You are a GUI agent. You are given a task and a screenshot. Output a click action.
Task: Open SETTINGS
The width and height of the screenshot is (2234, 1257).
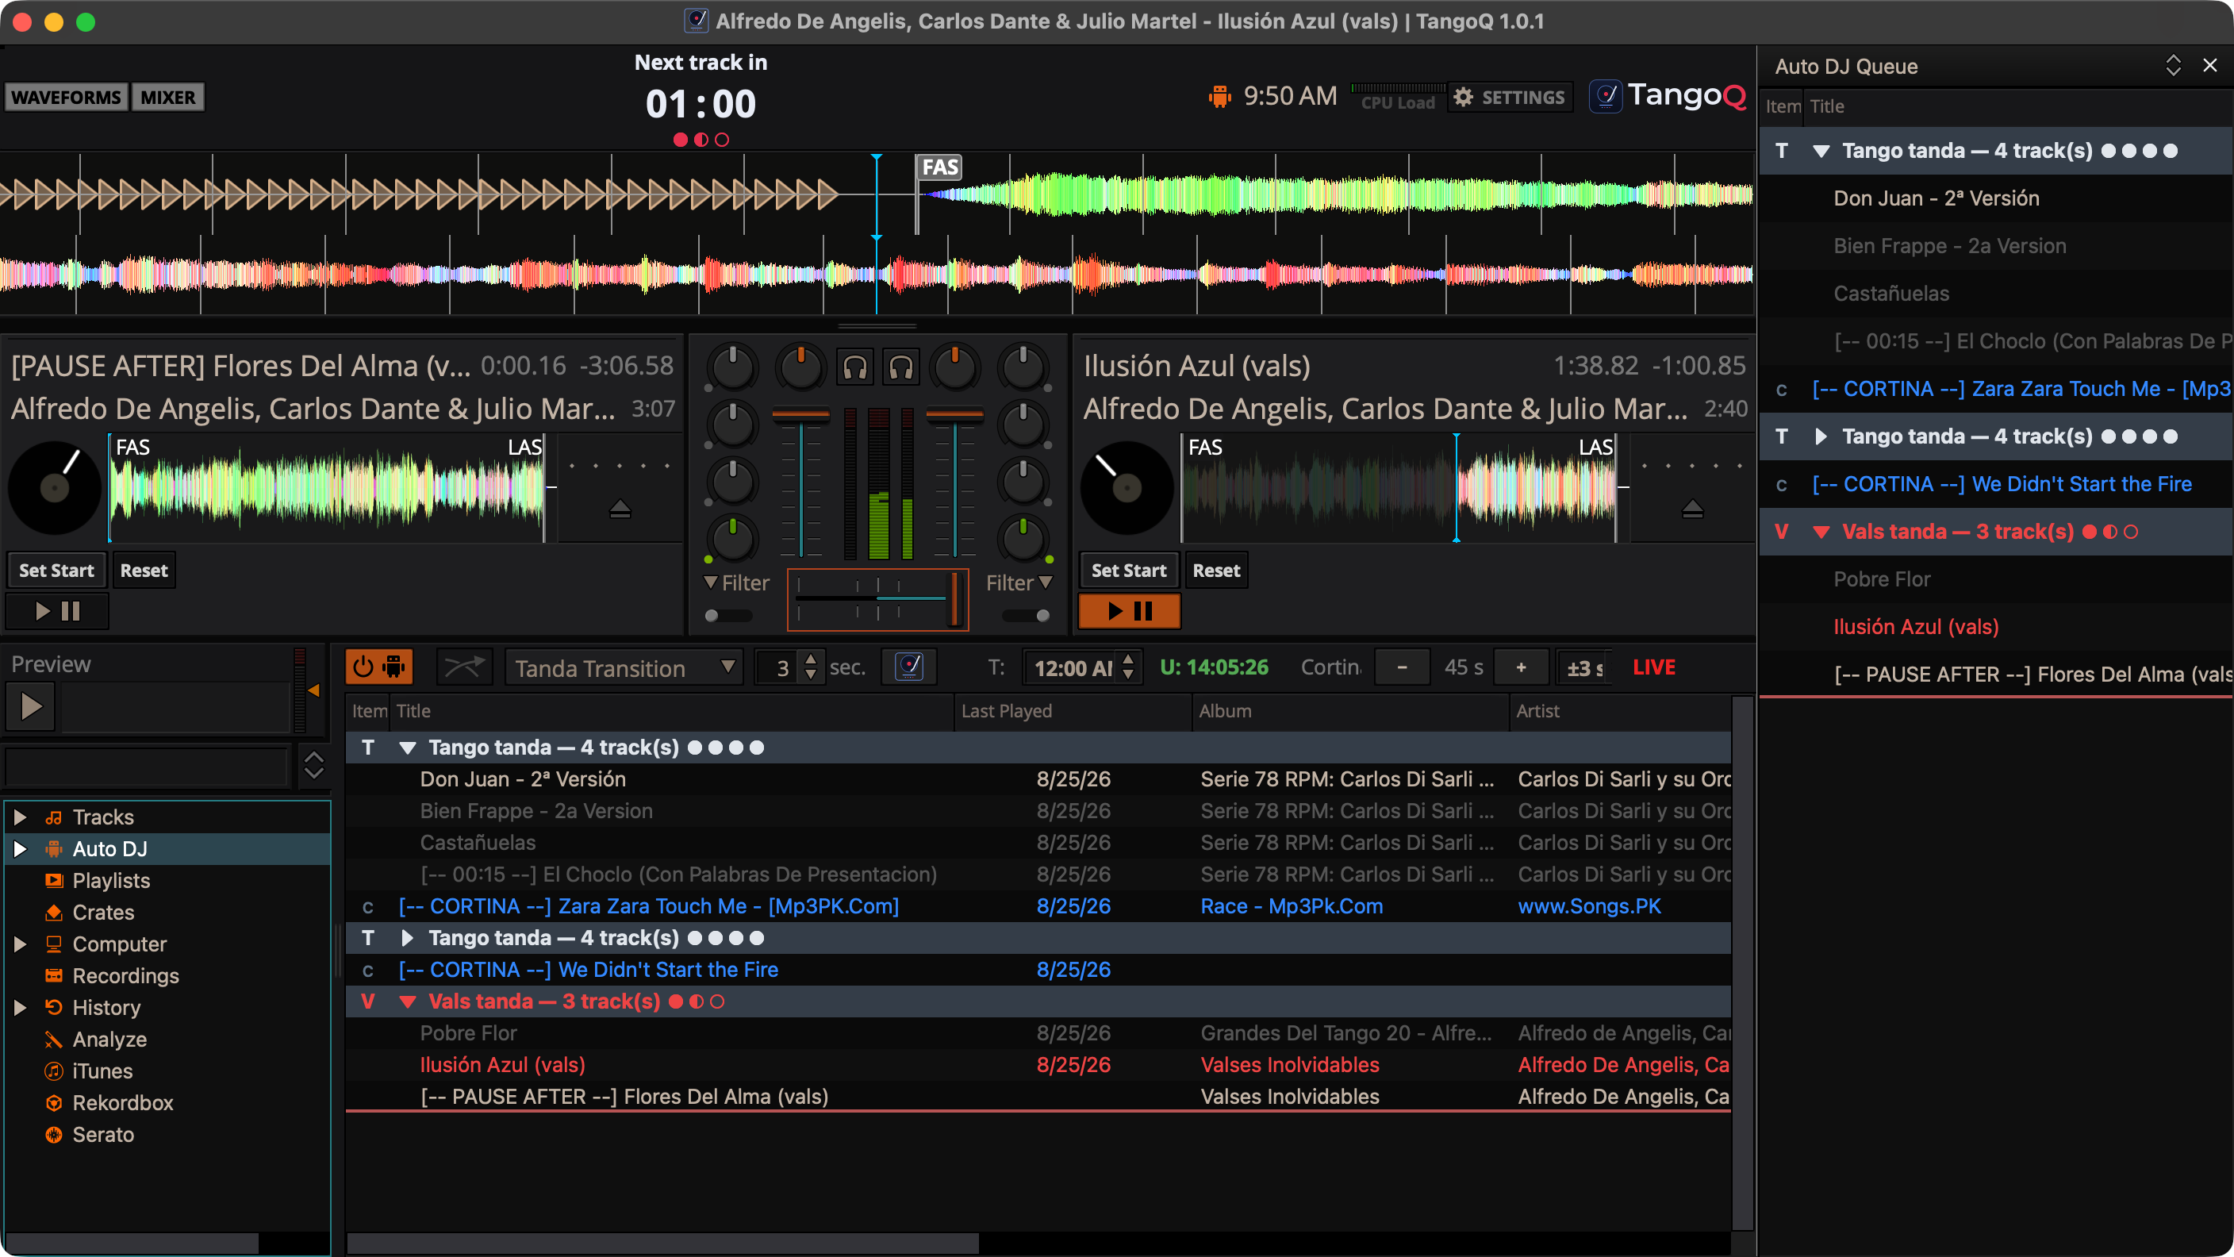(1510, 97)
